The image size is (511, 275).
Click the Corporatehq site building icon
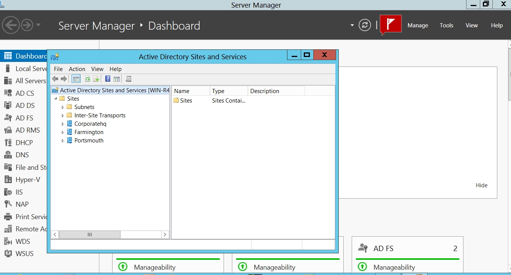pyautogui.click(x=70, y=124)
